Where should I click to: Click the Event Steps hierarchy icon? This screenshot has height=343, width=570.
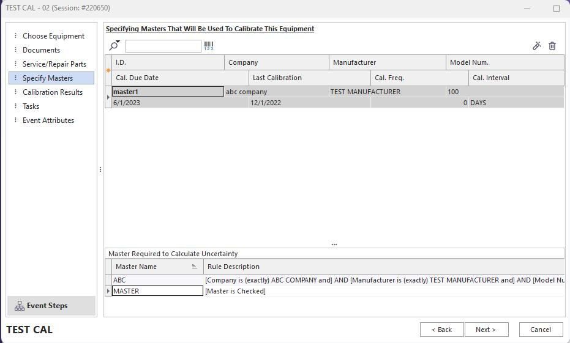pos(19,306)
